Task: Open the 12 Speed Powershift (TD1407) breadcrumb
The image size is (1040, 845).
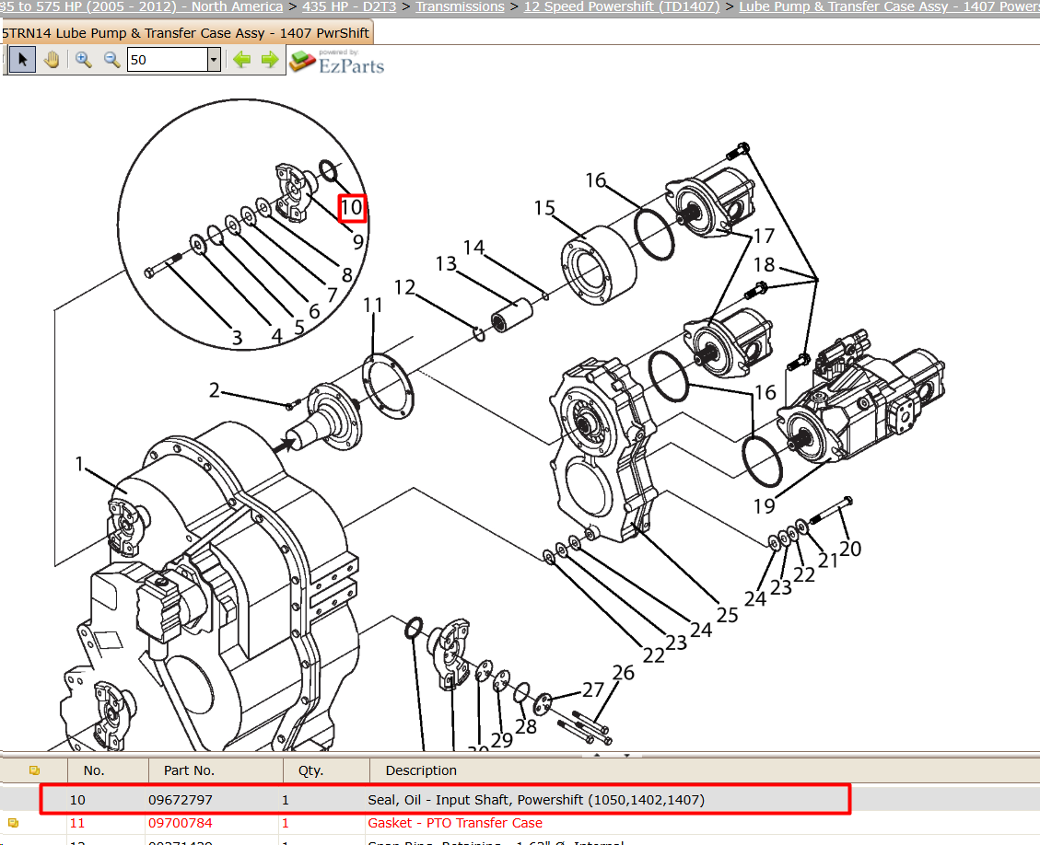Action: [622, 6]
